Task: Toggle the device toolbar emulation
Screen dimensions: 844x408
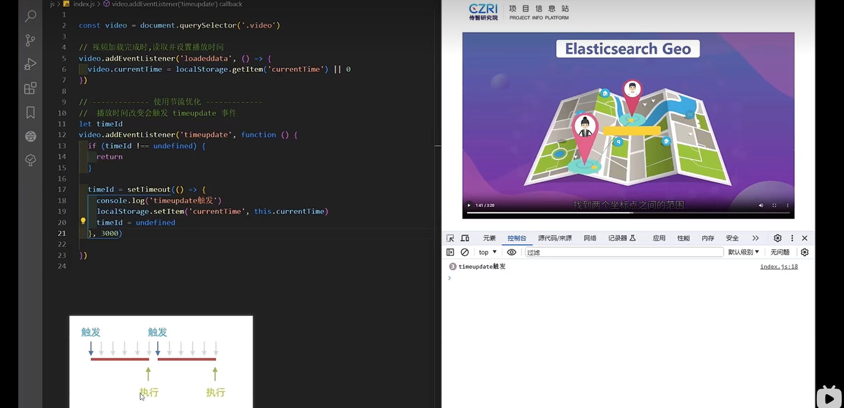Action: tap(465, 238)
